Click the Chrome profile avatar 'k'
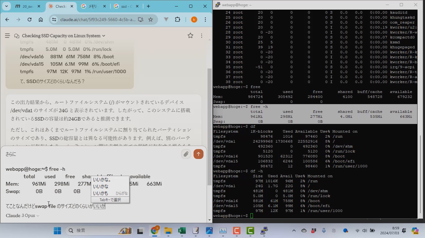This screenshot has height=238, width=425. tap(194, 20)
